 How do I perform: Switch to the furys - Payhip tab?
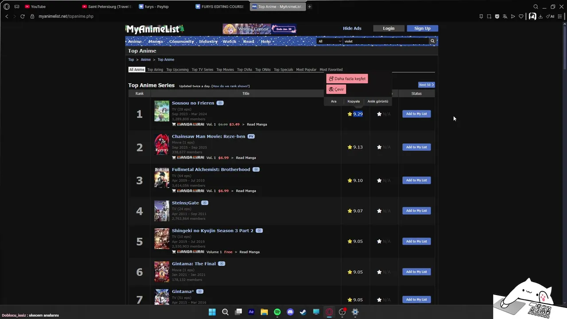164,7
